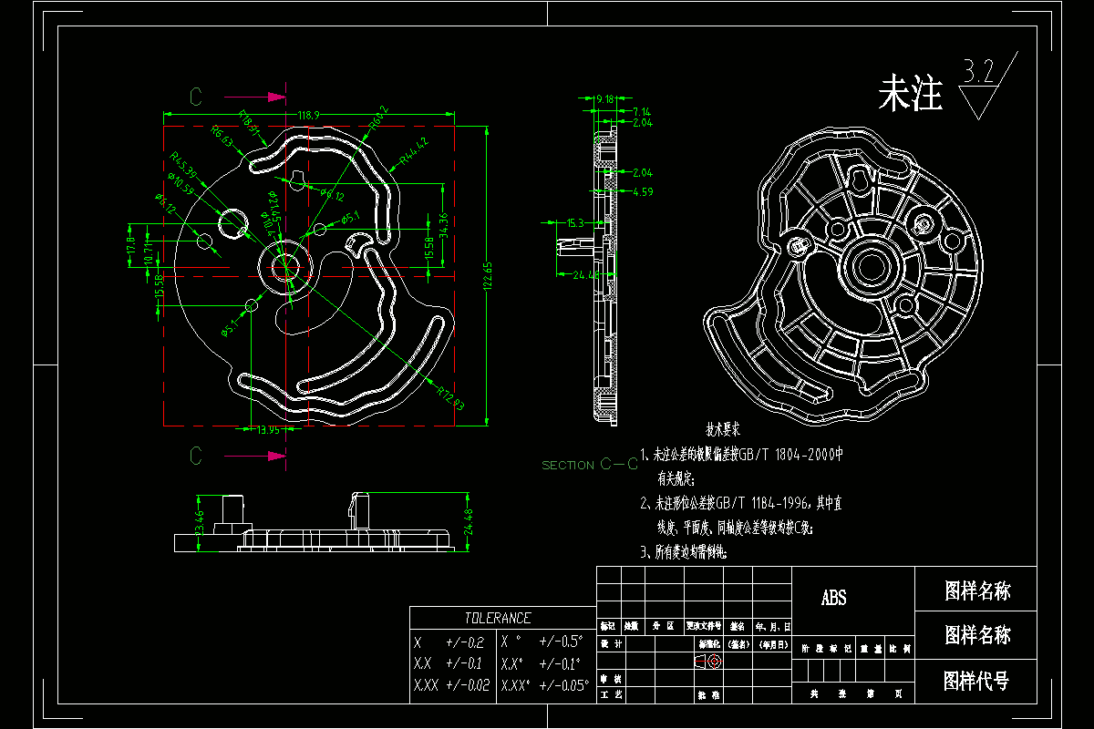The image size is (1094, 729).
Task: Click the SECTION C-C label
Action: coord(590,465)
